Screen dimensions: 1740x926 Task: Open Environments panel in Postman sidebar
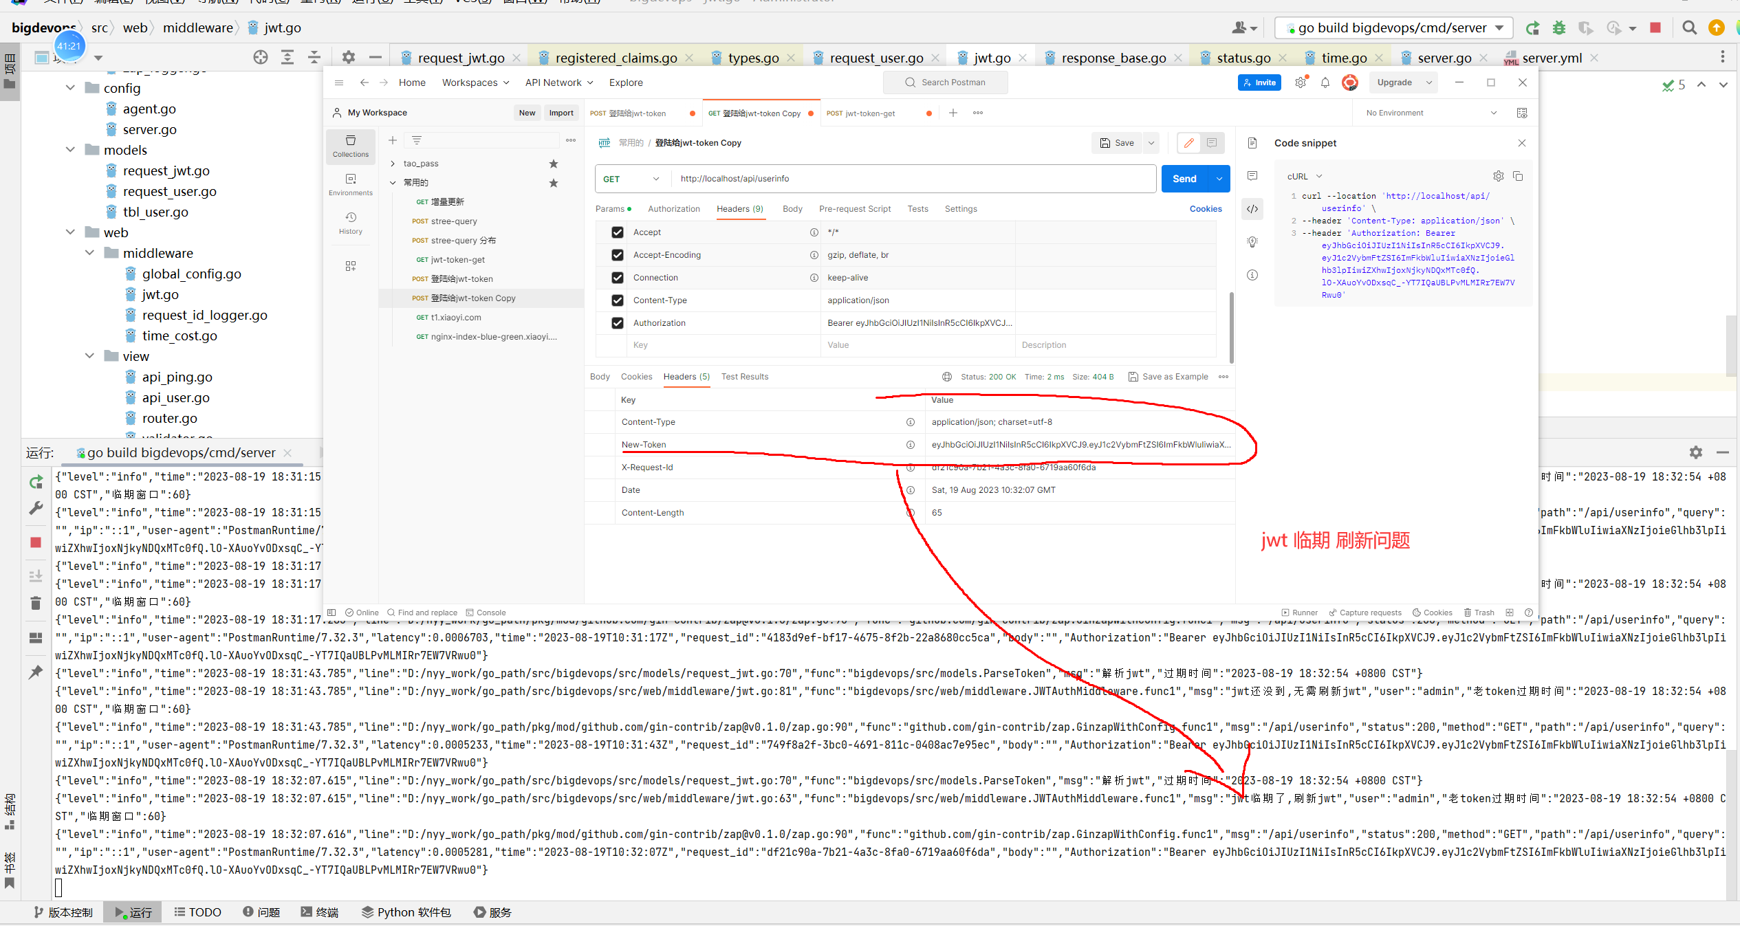pyautogui.click(x=350, y=184)
